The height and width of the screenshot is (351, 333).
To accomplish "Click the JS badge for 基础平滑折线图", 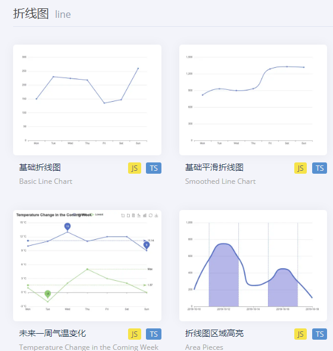I will 300,168.
